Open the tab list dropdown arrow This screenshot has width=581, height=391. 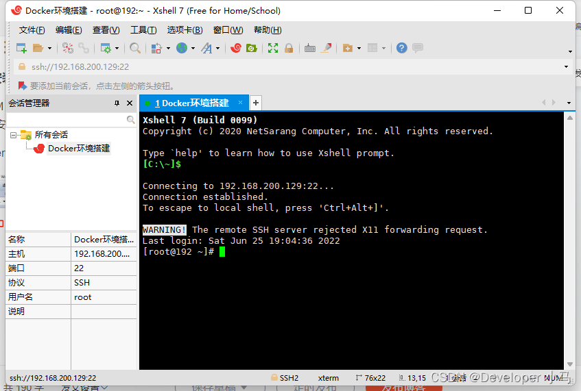click(x=569, y=103)
